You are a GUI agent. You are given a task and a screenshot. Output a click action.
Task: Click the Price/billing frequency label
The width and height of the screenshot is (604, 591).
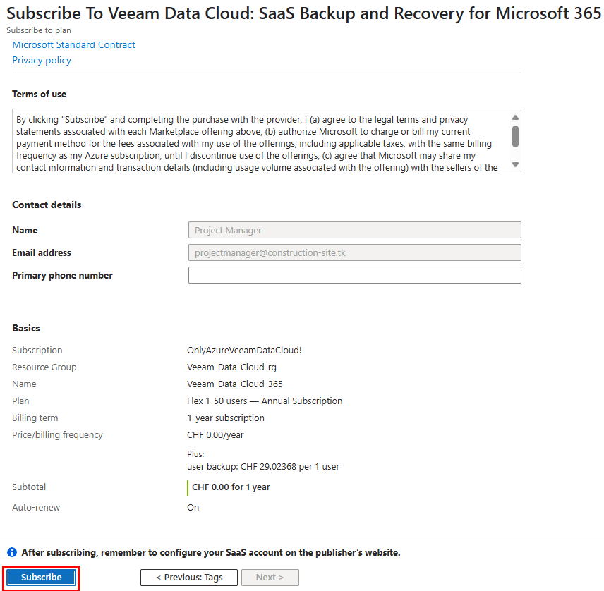click(57, 434)
